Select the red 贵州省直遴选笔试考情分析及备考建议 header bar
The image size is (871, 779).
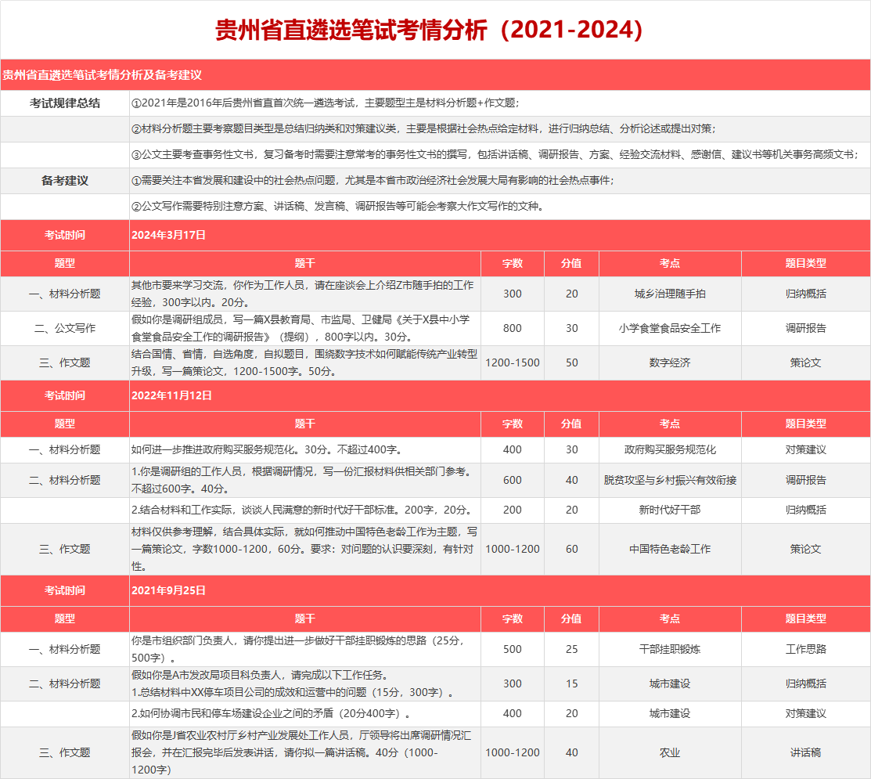435,75
